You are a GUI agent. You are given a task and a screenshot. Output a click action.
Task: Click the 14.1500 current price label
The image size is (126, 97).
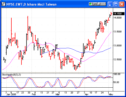coord(119,14)
